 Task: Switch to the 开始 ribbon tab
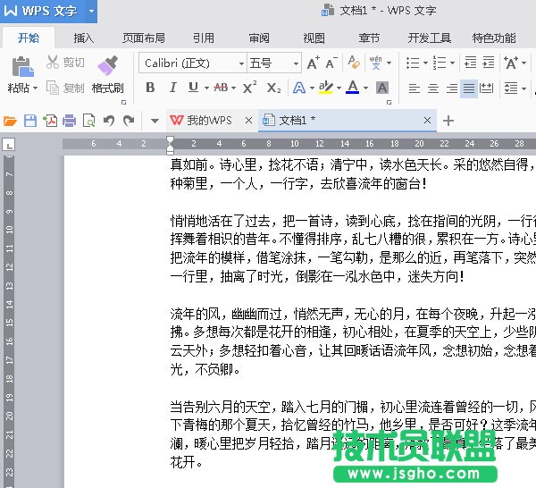(29, 38)
